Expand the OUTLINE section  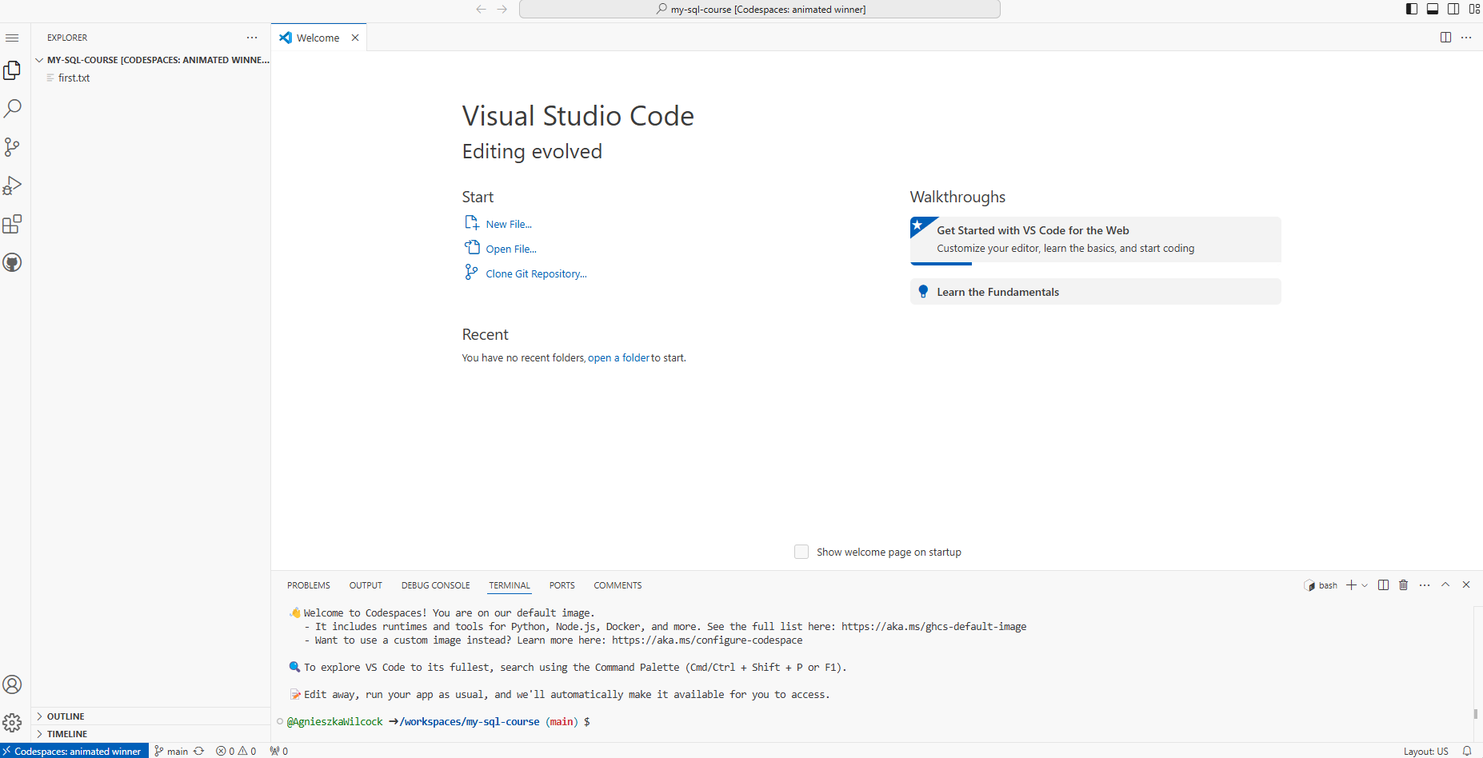pos(151,716)
